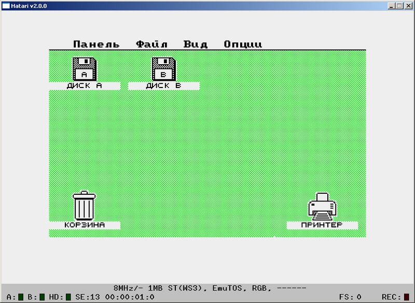
Task: Select the ДИСК B floppy icon
Action: [164, 69]
